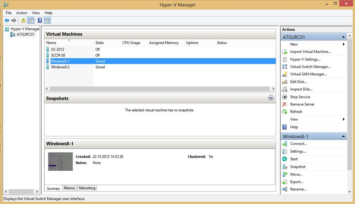The height and width of the screenshot is (204, 355).
Task: Click the green Start power icon
Action: [x=285, y=159]
